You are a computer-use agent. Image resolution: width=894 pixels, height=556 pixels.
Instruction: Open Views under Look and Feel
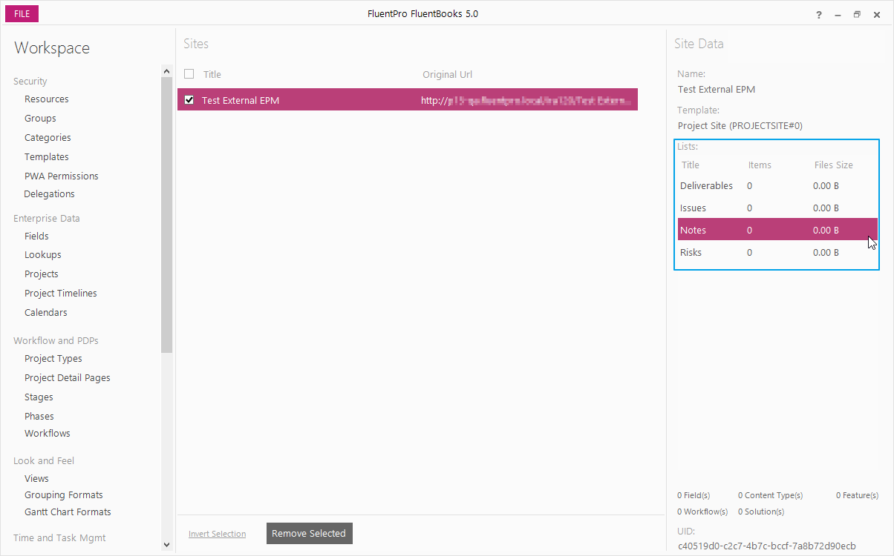coord(36,479)
